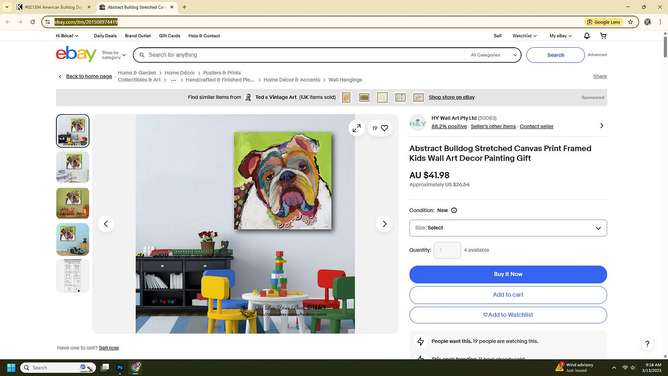668x376 pixels.
Task: Open Chrome from the taskbar
Action: click(136, 368)
